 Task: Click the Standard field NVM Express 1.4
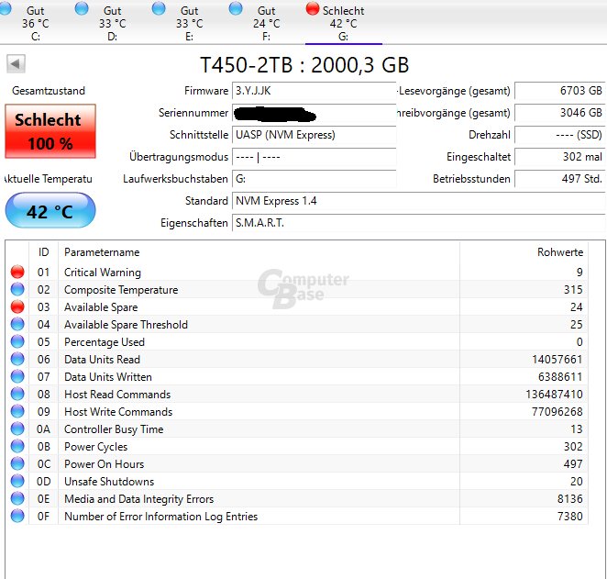419,201
